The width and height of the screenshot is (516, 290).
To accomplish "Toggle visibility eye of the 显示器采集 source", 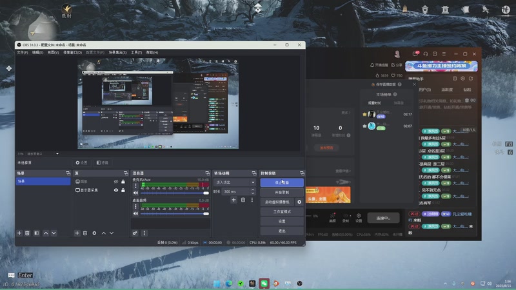I will [x=116, y=190].
